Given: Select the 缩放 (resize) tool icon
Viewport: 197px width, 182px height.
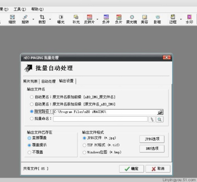Looking at the screenshot, I should (12, 19).
